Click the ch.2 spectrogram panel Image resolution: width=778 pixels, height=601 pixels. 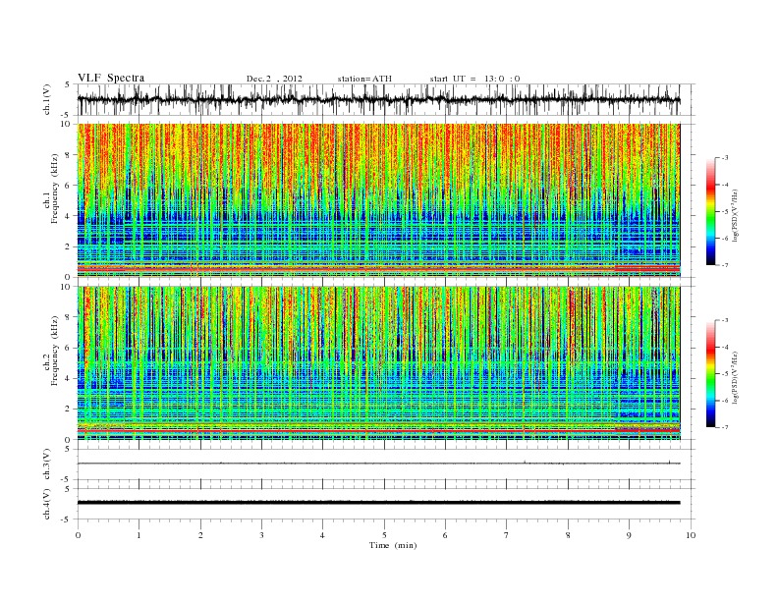pyautogui.click(x=378, y=363)
